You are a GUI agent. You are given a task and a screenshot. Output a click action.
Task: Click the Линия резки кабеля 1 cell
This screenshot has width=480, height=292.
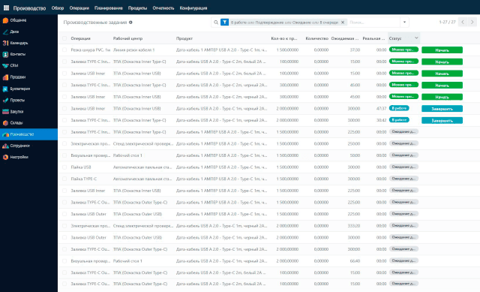pos(133,50)
